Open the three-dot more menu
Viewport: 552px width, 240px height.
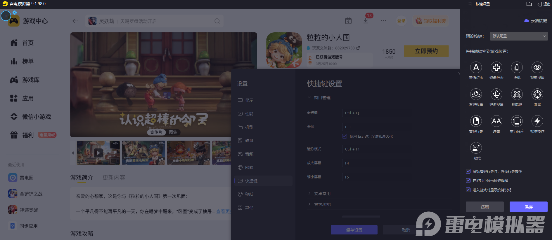click(x=383, y=21)
